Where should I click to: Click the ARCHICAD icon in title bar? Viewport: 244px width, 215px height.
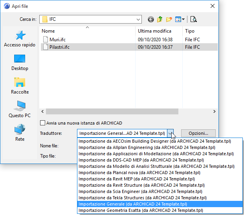point(7,6)
